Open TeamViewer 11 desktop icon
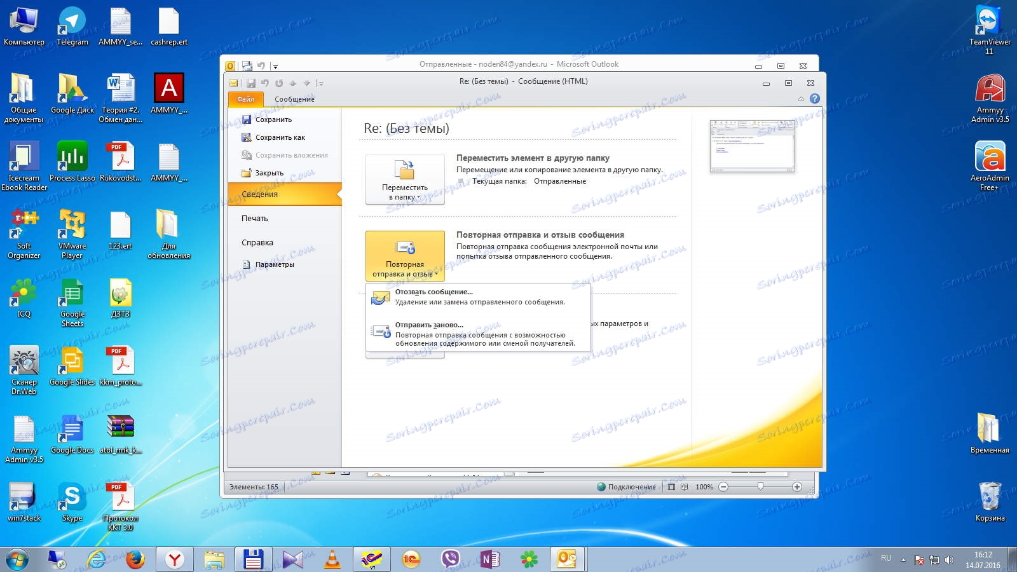Viewport: 1017px width, 572px height. tap(990, 30)
